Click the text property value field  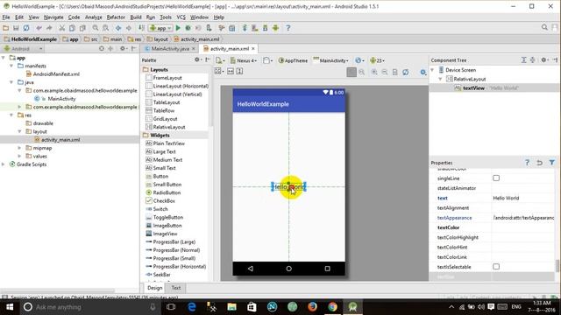pyautogui.click(x=523, y=198)
